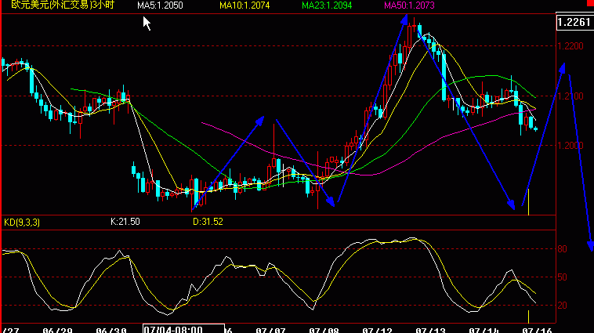594x333 pixels.
Task: Select the MA50:1.2073 indicator label
Action: tap(409, 5)
